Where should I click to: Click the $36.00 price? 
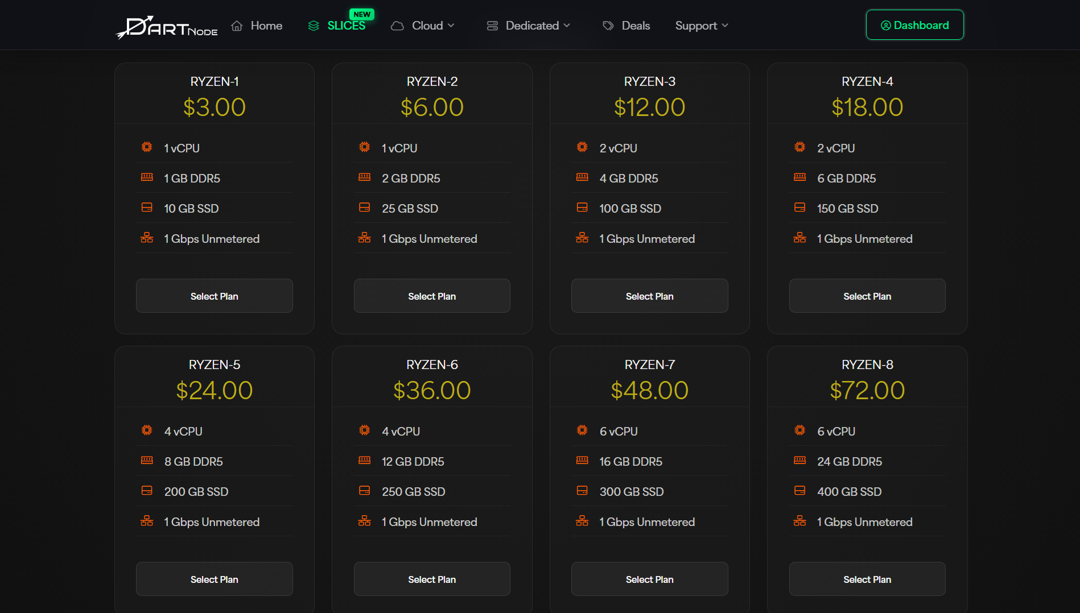432,390
